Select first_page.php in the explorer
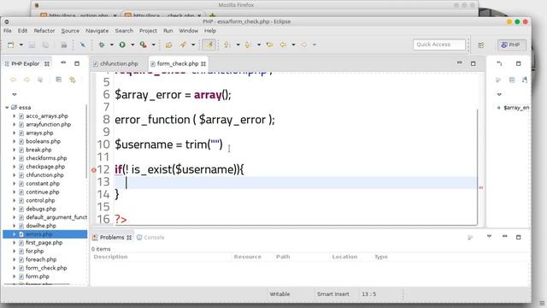 coord(44,242)
